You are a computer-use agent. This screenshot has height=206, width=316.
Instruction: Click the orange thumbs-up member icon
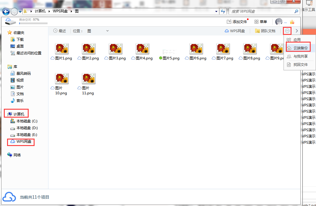292,22
